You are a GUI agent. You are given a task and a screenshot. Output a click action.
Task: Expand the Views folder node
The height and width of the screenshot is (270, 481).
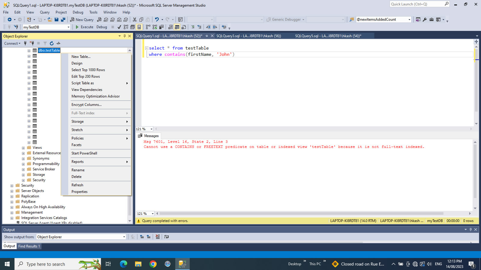coord(23,148)
